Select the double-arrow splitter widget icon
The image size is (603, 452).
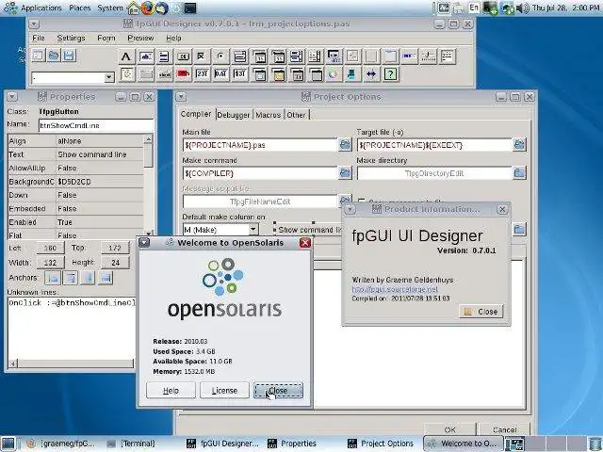click(x=371, y=74)
